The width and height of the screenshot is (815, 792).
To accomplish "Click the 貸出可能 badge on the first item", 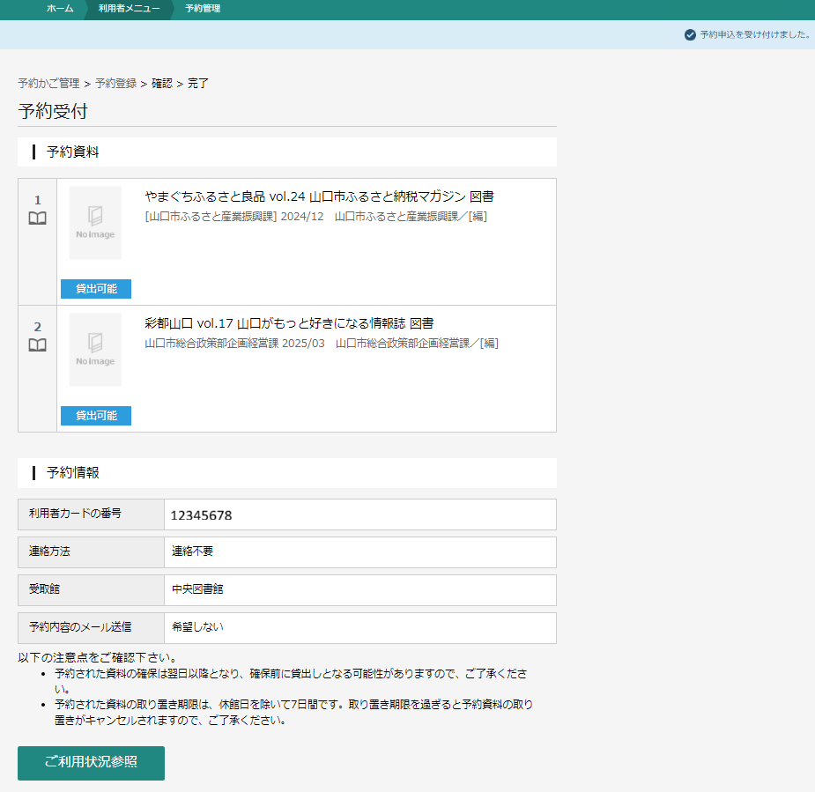I will pos(96,289).
